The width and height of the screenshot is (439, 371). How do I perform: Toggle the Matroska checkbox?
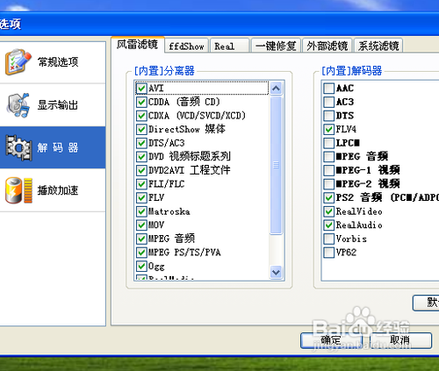(x=141, y=211)
